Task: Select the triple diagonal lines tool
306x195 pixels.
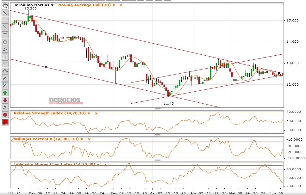Action: click(5, 78)
